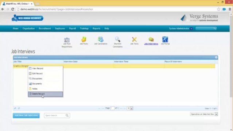
Task: Open the Job Candidates icon
Action: (x=101, y=39)
